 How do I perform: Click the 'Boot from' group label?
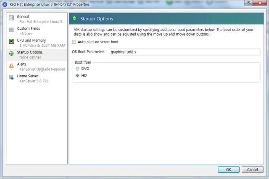(x=83, y=62)
